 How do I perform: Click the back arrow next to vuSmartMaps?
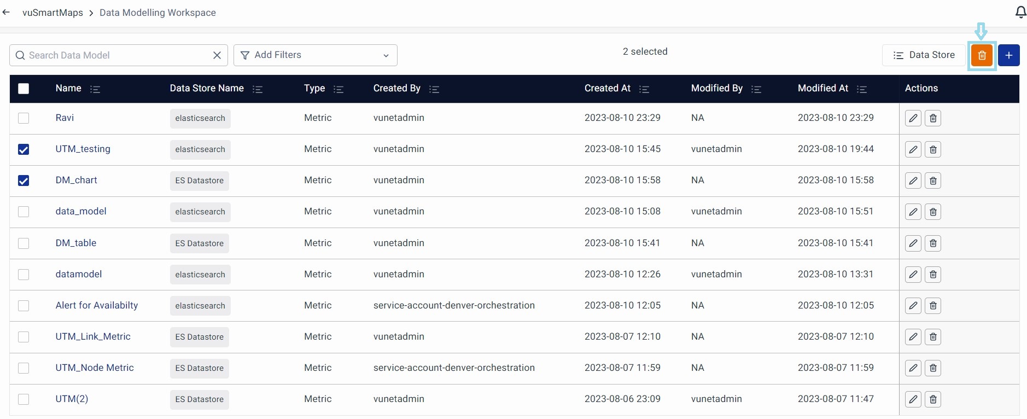7,13
